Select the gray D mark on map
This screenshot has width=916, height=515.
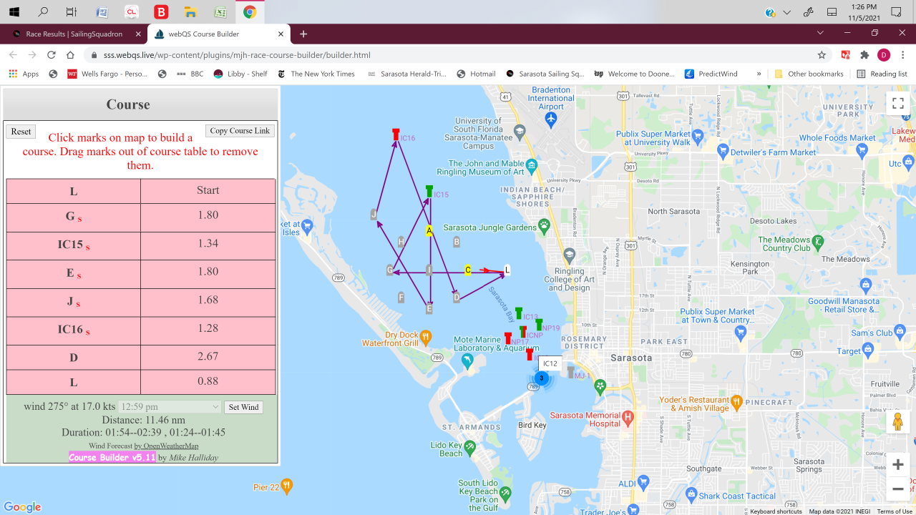point(457,297)
